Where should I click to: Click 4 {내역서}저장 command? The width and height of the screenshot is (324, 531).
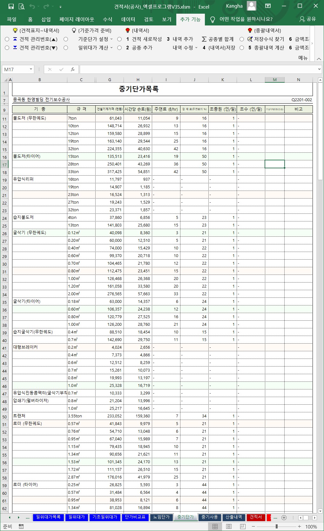[219, 48]
